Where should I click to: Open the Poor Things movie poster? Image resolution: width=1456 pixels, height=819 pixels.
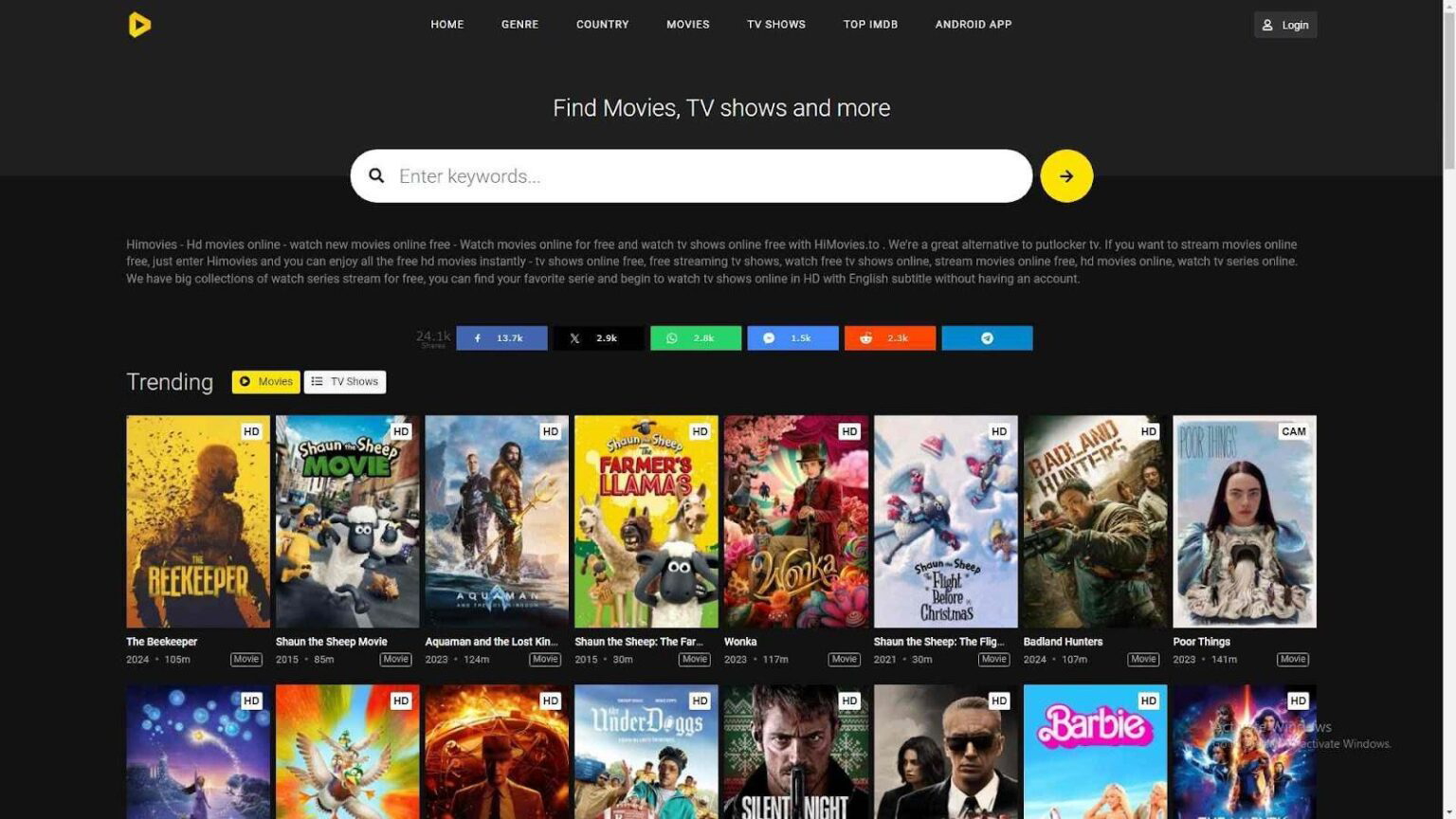(x=1244, y=521)
